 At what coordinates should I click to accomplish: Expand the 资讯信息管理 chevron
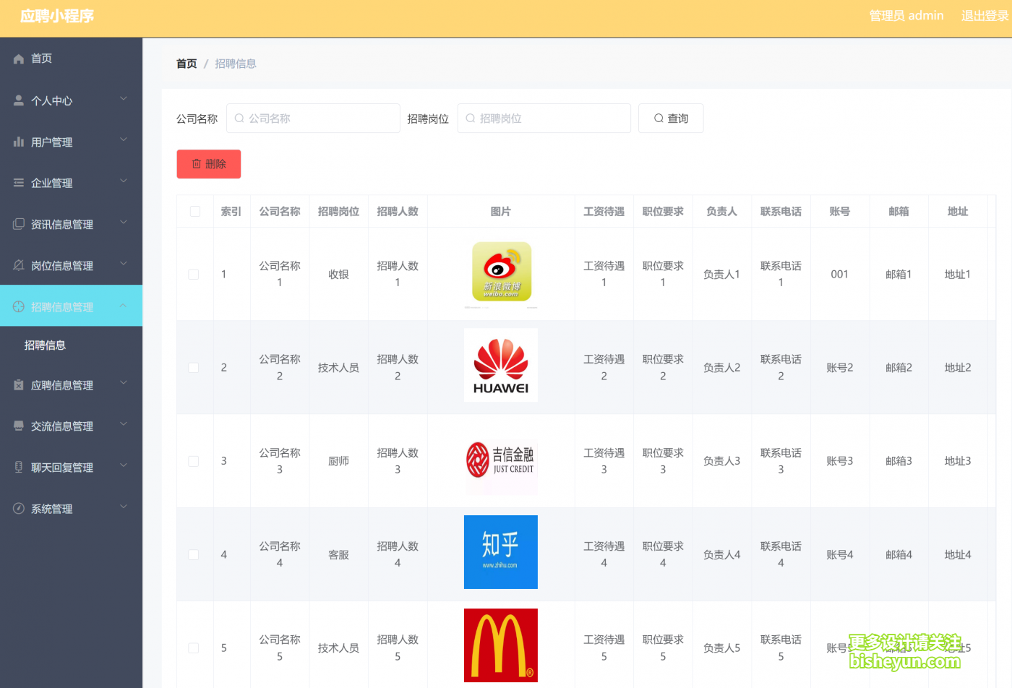124,223
